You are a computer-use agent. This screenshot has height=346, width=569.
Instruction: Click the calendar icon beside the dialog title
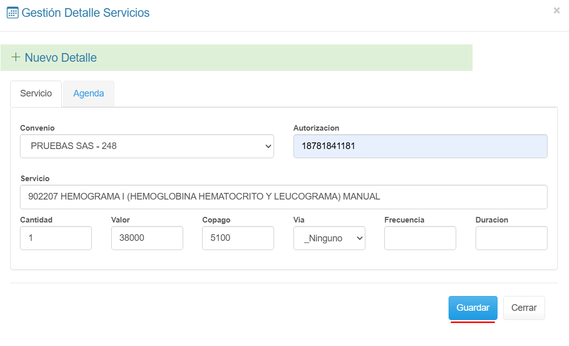click(12, 13)
